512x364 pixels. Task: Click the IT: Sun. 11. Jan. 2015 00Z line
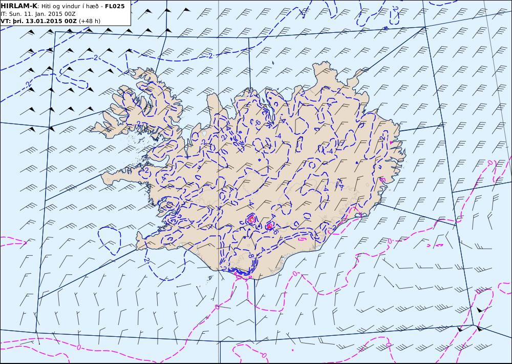pos(38,14)
